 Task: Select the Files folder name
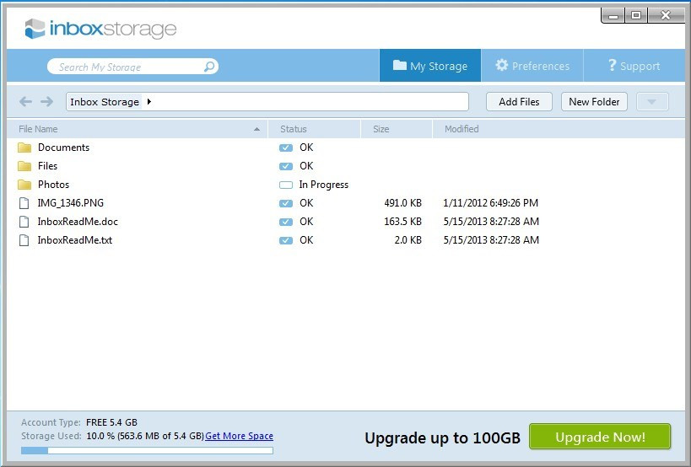click(x=47, y=166)
